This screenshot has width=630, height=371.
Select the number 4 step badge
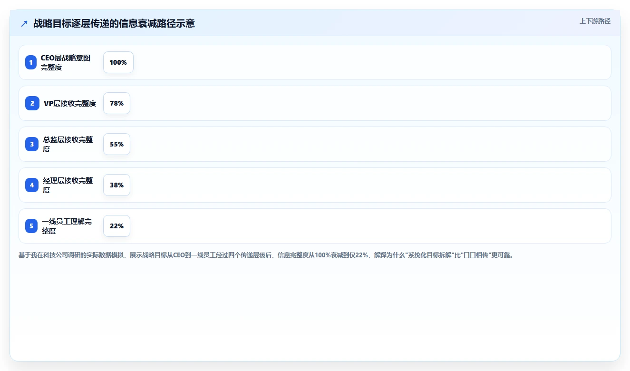[x=32, y=185]
